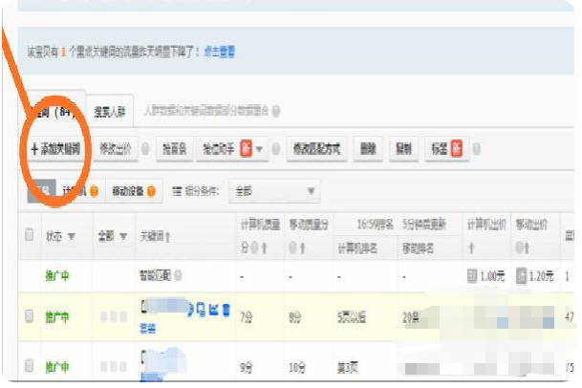This screenshot has height=388, width=582.
Task: Sort by 移动出价 arrow
Action: pos(527,248)
